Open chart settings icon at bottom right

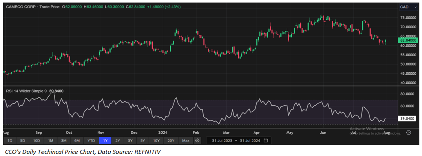pos(408,133)
